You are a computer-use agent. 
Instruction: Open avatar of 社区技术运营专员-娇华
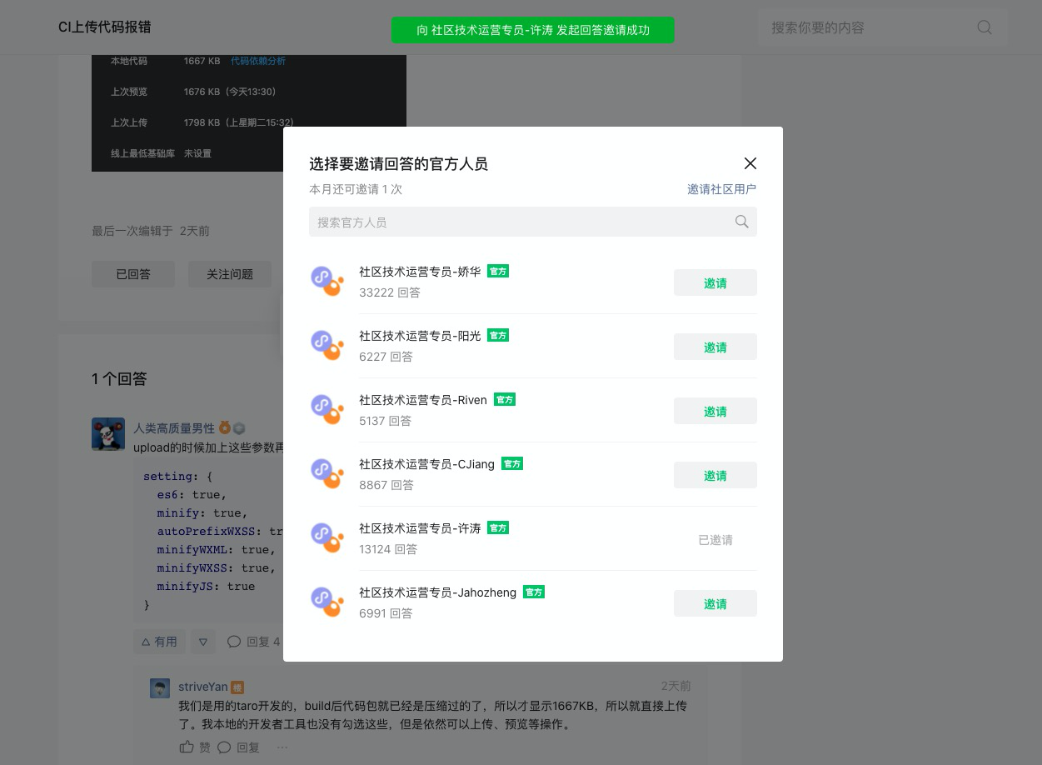pyautogui.click(x=327, y=281)
